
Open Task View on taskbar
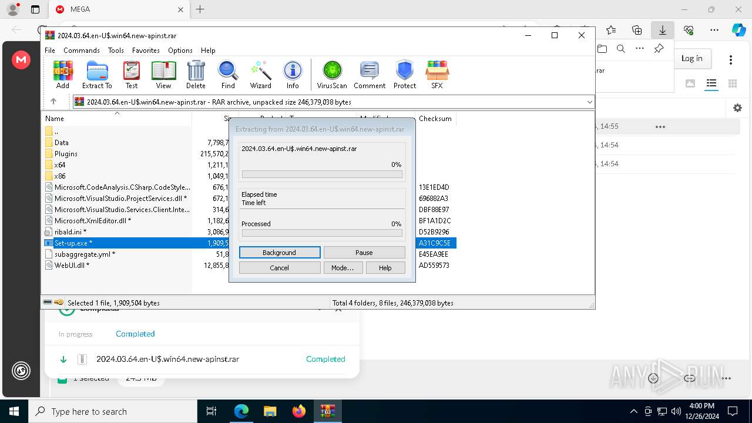pyautogui.click(x=212, y=411)
